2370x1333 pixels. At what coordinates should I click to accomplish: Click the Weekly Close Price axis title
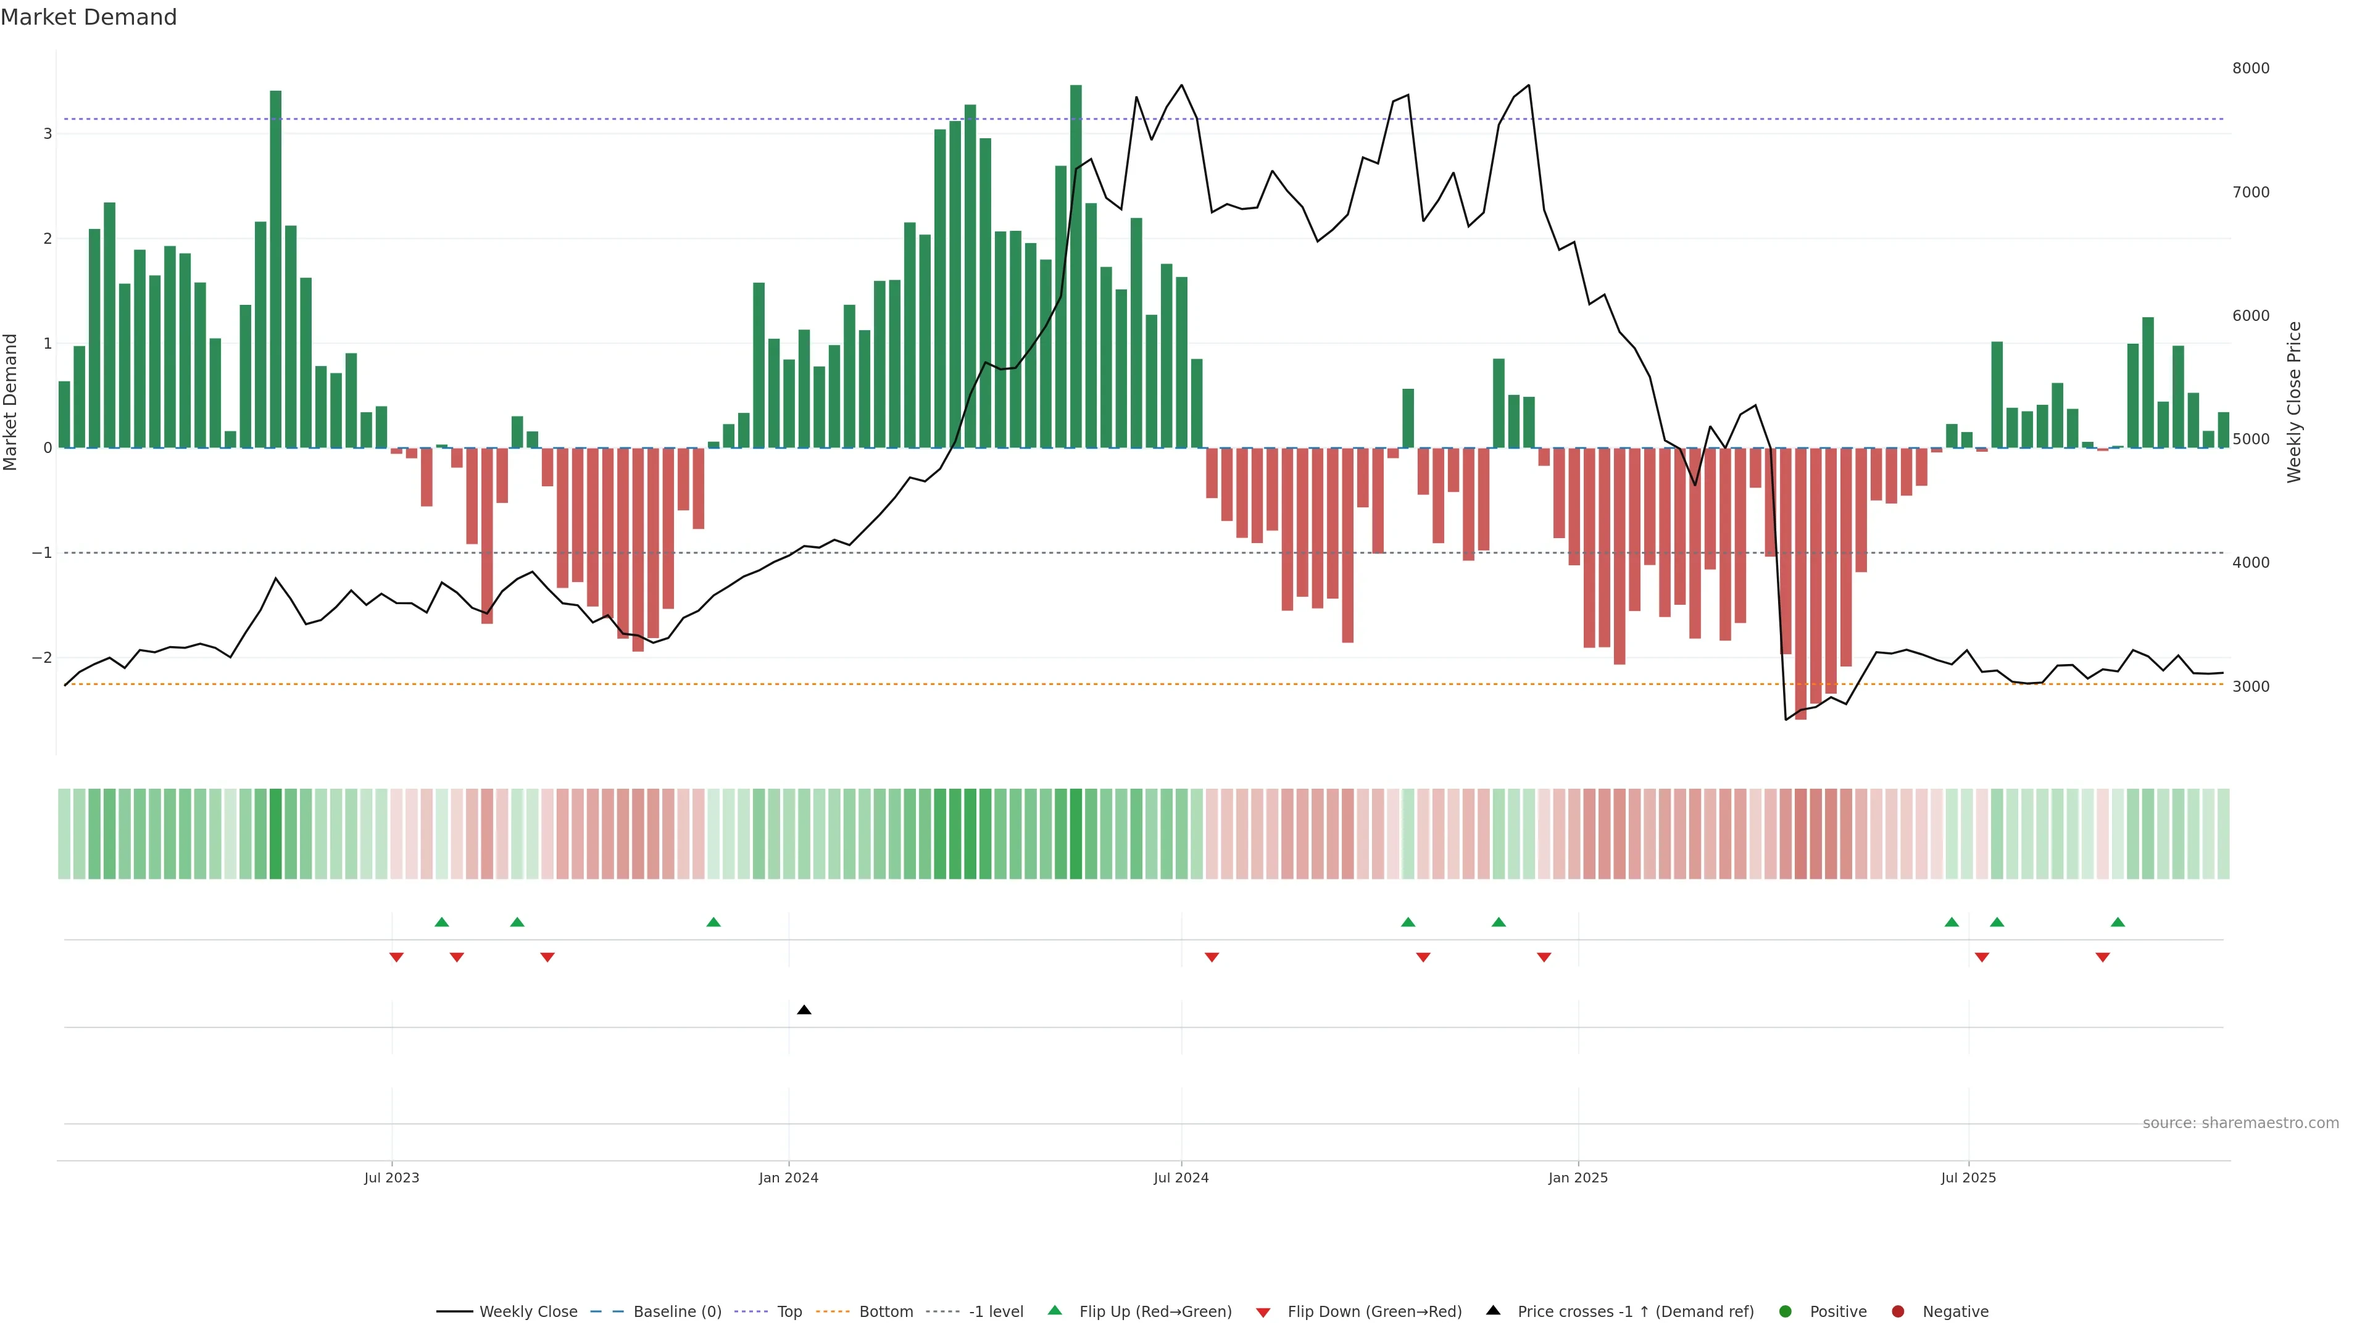(2295, 402)
